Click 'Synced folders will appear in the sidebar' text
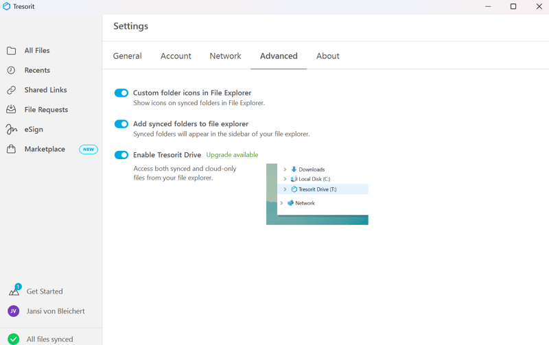549x345 pixels. point(221,134)
